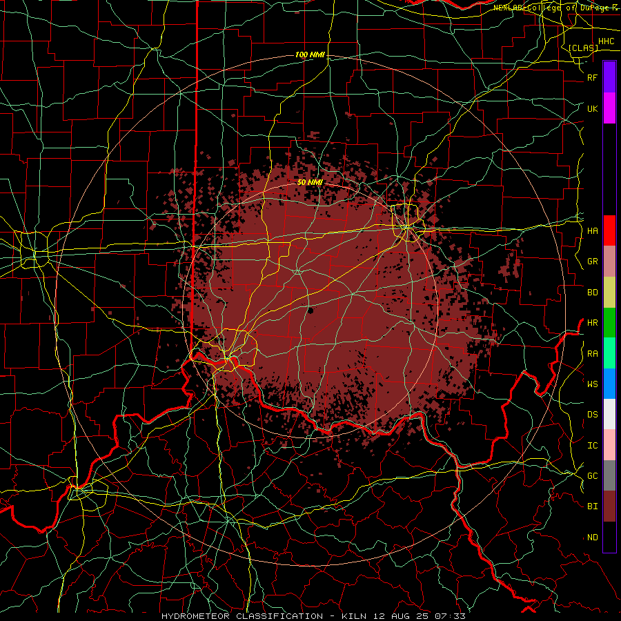The height and width of the screenshot is (621, 621).
Task: Select the "GC" legend label
Action: (592, 476)
